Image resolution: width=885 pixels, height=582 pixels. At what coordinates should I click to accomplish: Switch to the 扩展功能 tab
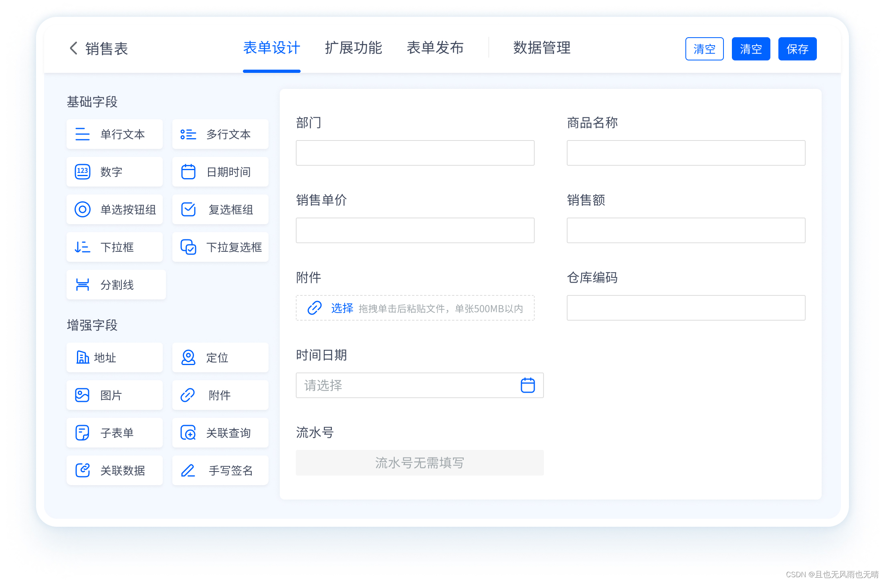pos(353,48)
